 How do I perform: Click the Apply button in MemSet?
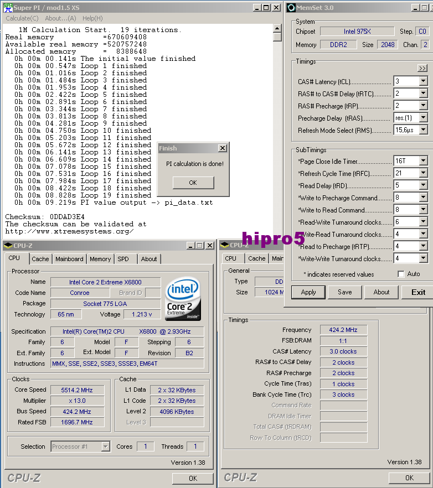click(x=308, y=292)
